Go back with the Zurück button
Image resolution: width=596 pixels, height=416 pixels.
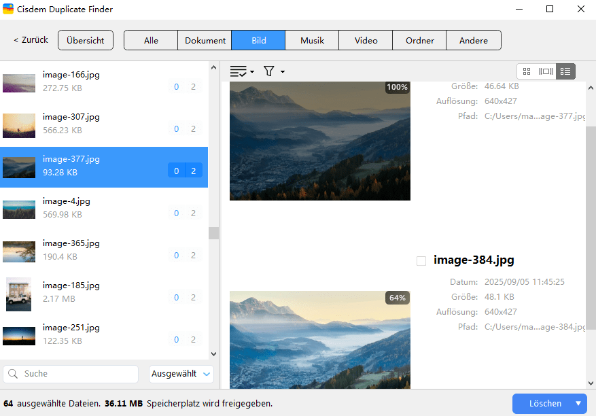click(x=31, y=40)
